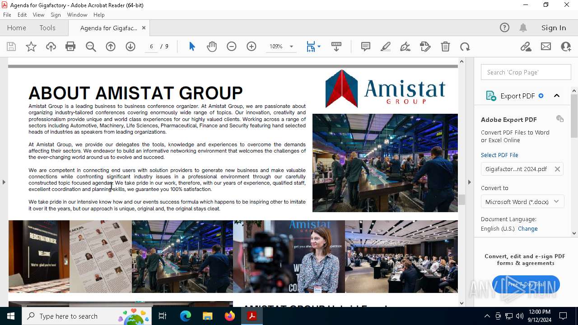
Task: Click the copy icon beside Adobe Export PDF
Action: pyautogui.click(x=560, y=119)
